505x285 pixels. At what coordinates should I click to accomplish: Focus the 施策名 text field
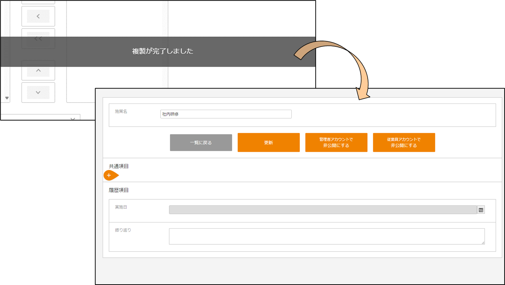(x=226, y=114)
